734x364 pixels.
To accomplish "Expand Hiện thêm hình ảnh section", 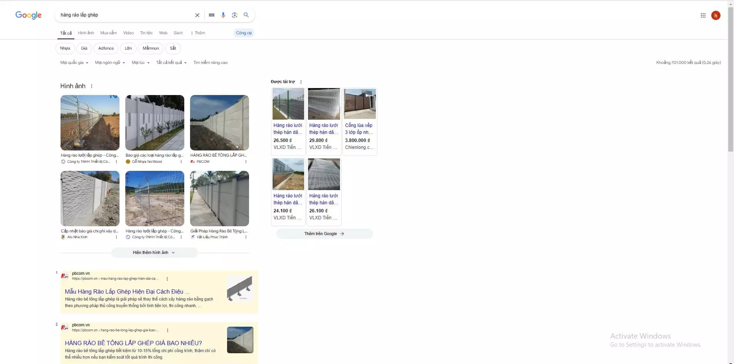I will tap(154, 253).
